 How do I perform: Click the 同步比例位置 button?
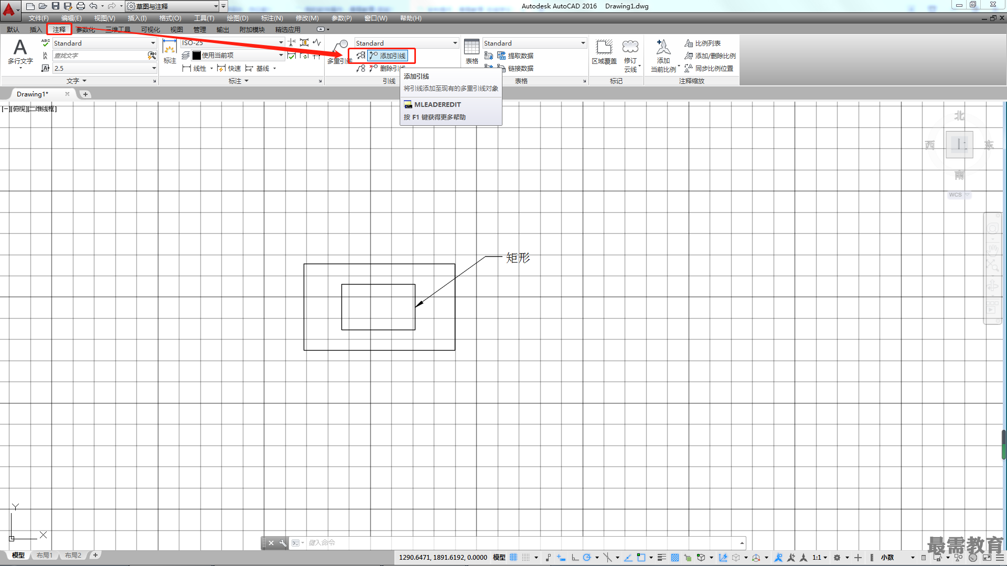coord(709,69)
